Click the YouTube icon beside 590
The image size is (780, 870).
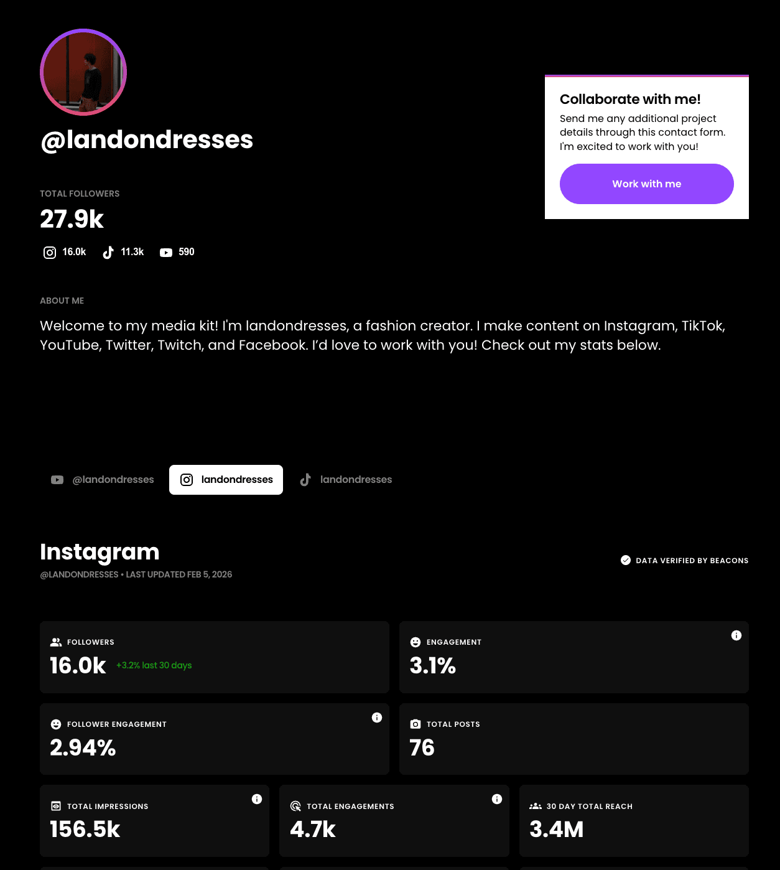click(x=166, y=252)
